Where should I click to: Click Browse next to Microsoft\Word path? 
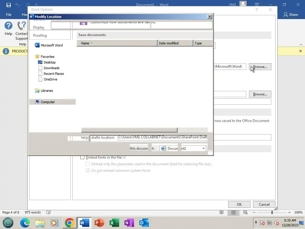(260, 67)
